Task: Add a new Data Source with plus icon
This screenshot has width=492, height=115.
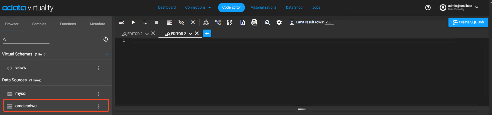Action: (x=107, y=80)
